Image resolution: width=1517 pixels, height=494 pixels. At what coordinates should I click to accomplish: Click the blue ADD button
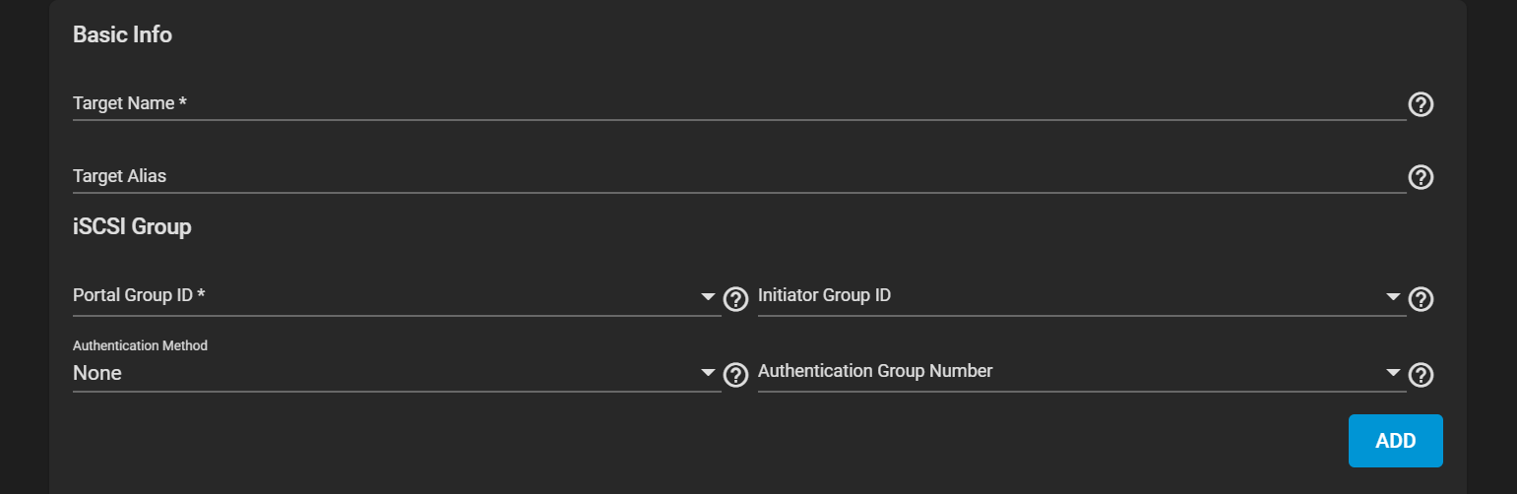pyautogui.click(x=1395, y=441)
